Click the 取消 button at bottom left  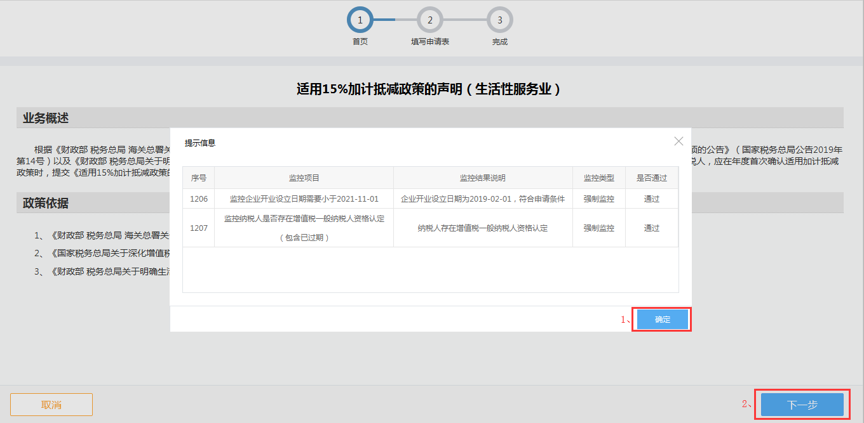tap(51, 404)
